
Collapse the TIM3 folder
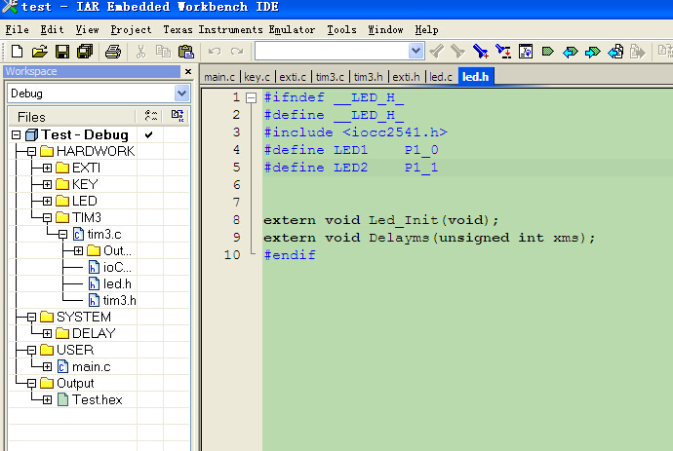coord(47,218)
